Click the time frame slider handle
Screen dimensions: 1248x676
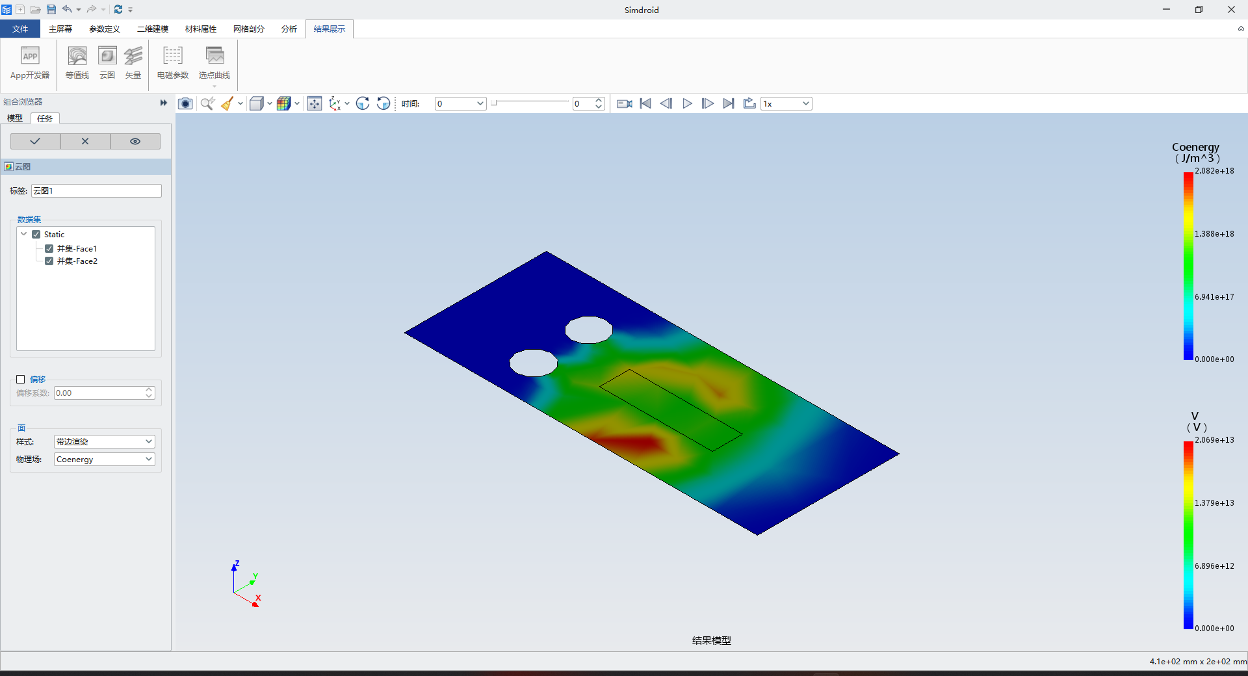(x=494, y=103)
